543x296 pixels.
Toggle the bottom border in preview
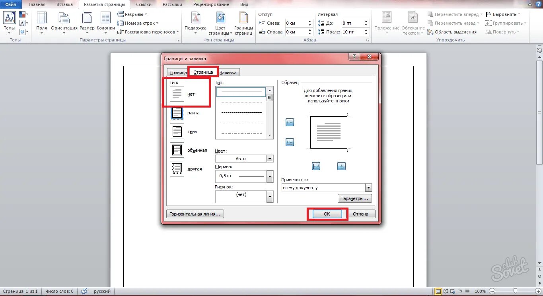(290, 142)
